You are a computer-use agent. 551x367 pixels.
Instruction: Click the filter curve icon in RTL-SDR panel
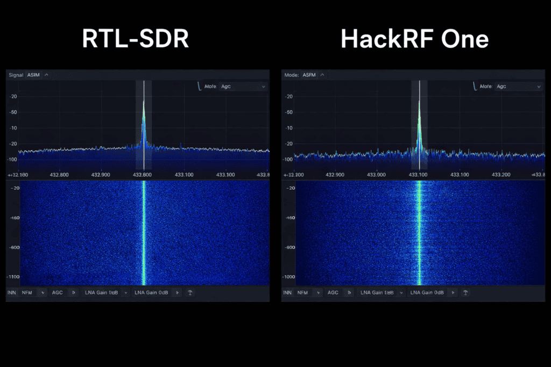[x=200, y=87]
